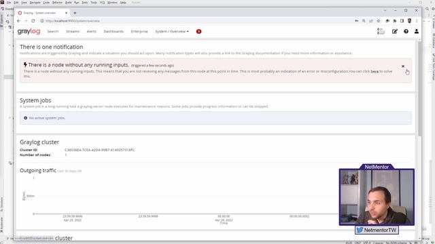Bookmark this page with the star icon

click(x=378, y=21)
